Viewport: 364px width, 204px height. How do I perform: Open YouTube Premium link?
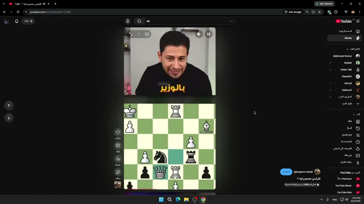click(344, 179)
